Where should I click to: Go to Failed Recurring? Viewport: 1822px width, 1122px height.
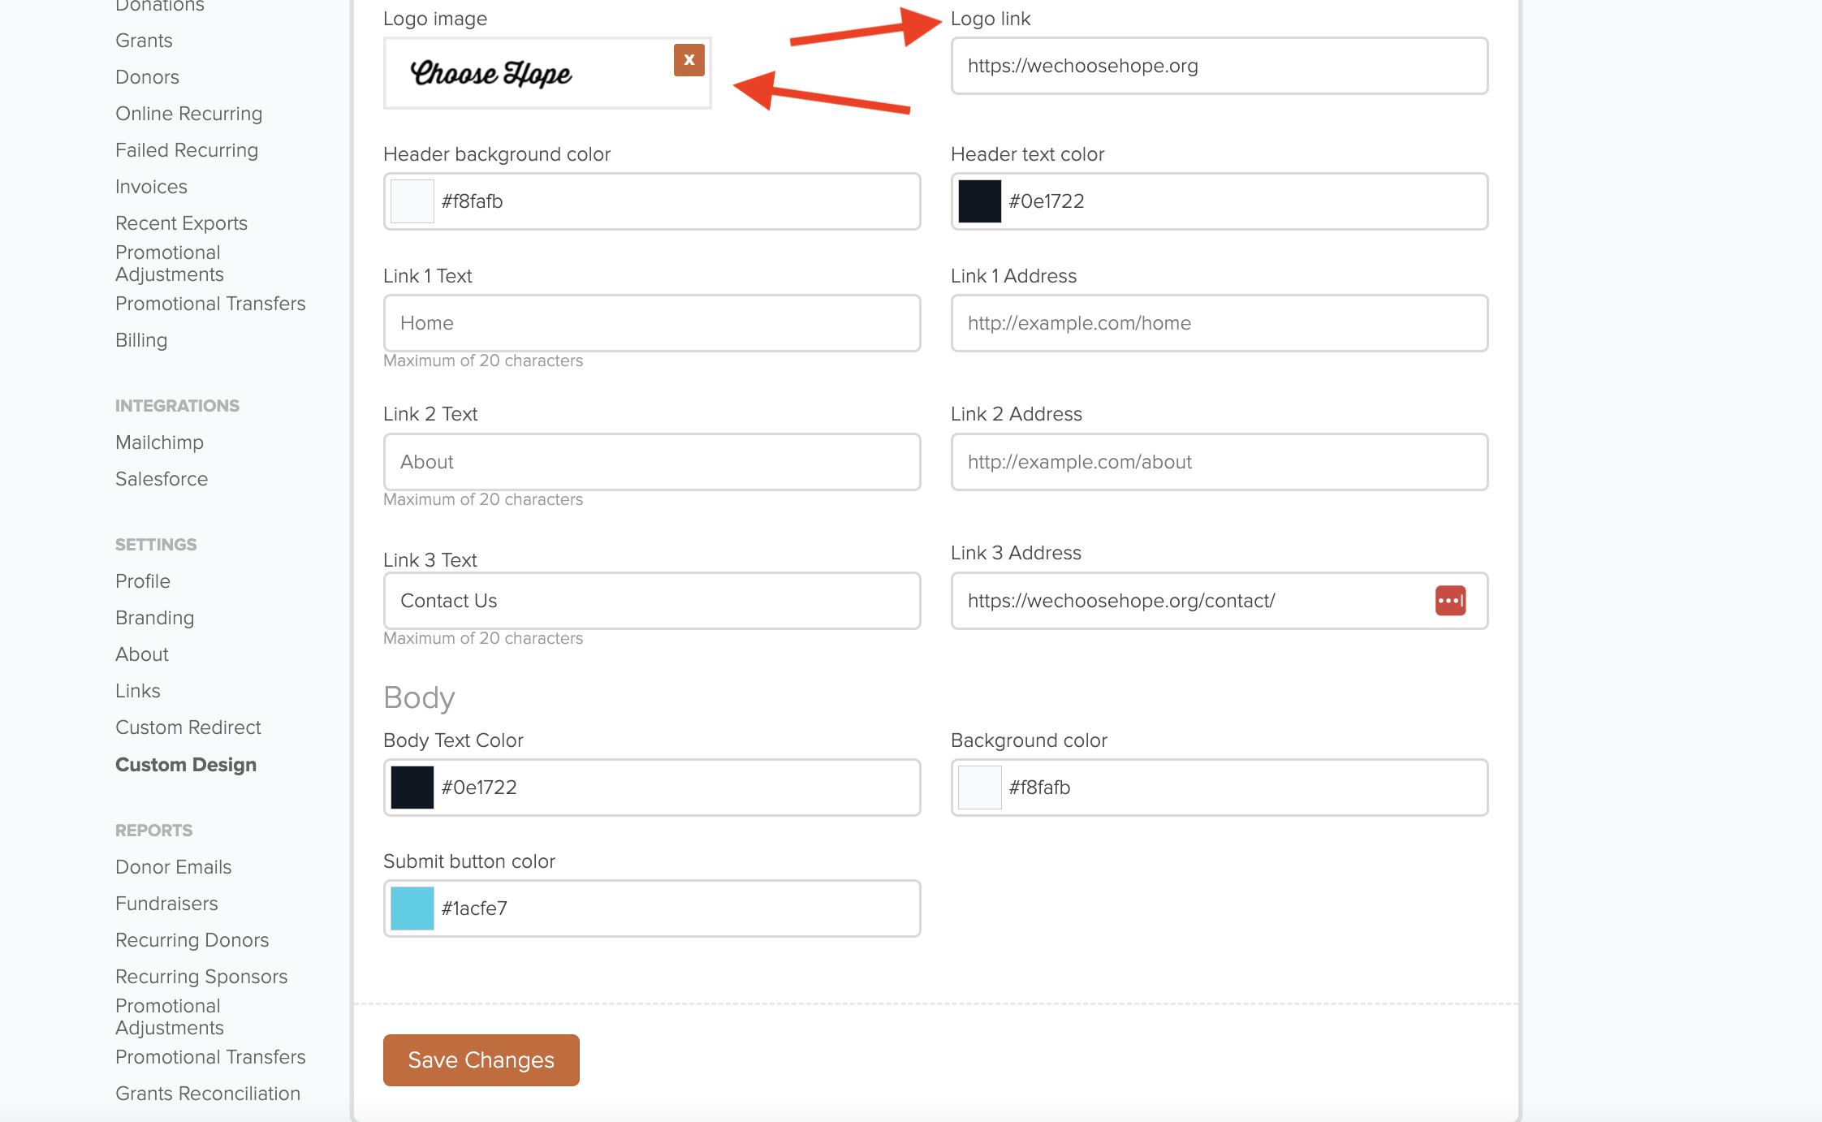pyautogui.click(x=187, y=150)
